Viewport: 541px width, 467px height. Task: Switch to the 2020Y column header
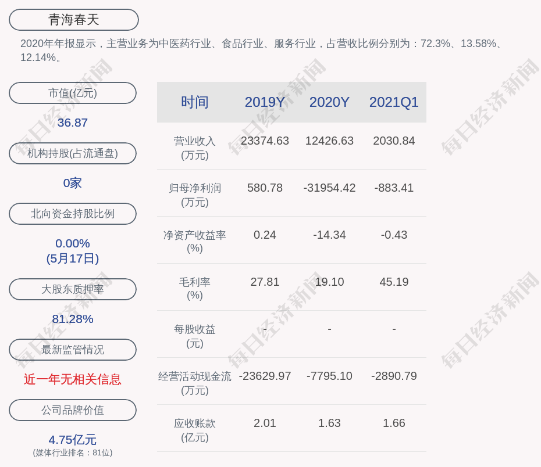[x=329, y=102]
